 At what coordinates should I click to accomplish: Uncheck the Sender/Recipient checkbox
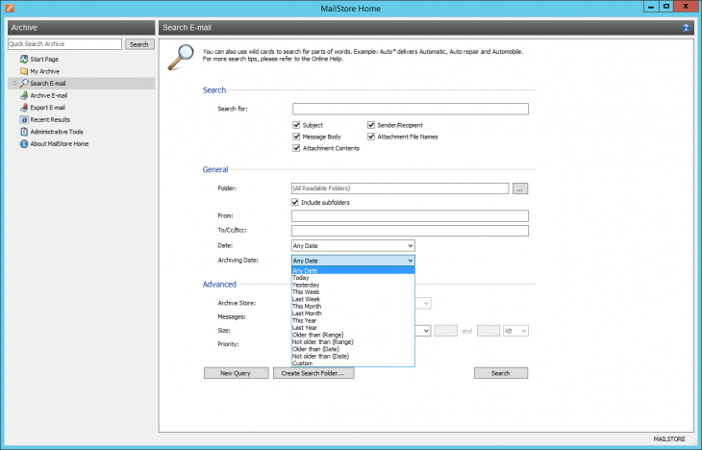tap(371, 125)
